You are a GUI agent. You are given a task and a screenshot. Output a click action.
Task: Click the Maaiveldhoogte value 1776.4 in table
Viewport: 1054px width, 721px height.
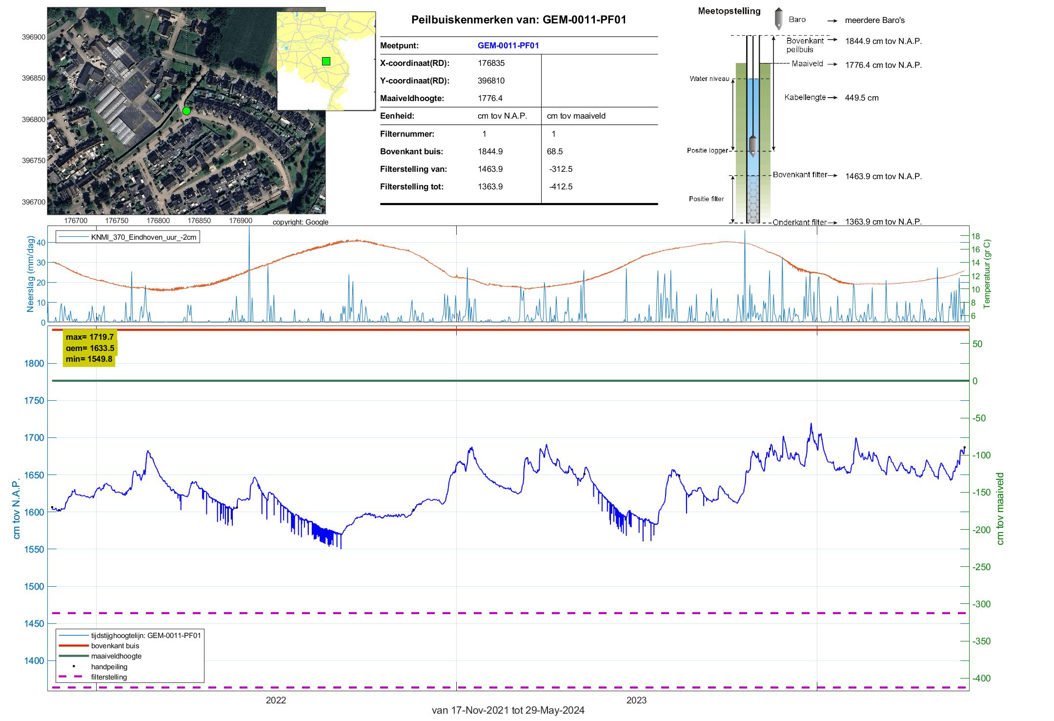coord(490,98)
